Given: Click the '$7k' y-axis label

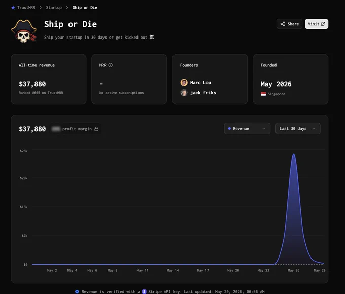Looking at the screenshot, I should (25, 236).
